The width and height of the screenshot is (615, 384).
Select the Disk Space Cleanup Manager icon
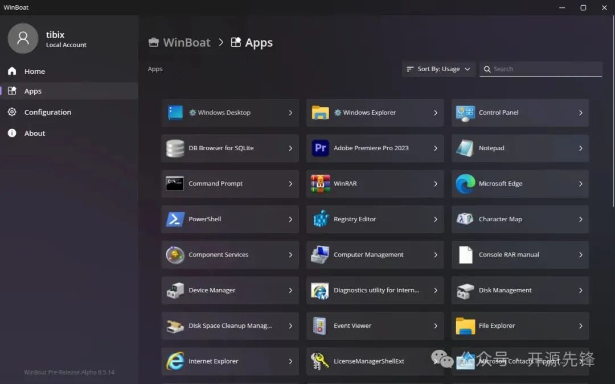[x=175, y=326]
